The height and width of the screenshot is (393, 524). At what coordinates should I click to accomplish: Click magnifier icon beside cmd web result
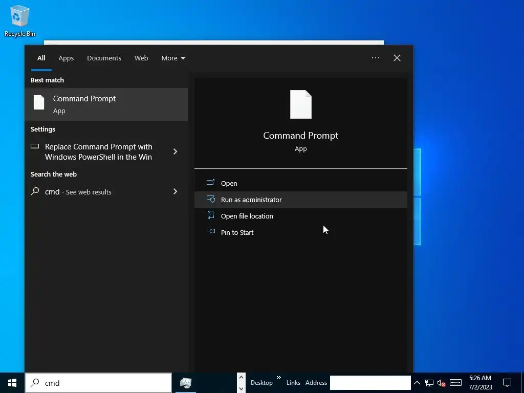click(x=35, y=191)
